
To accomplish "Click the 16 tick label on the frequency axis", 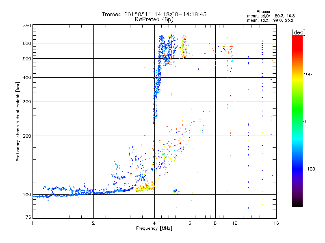I will (276, 223).
